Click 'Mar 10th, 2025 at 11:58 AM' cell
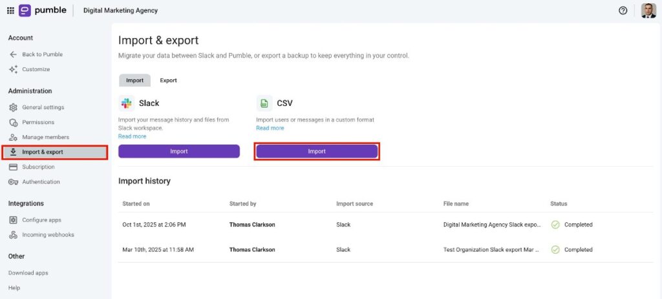This screenshot has height=299, width=662. click(158, 250)
